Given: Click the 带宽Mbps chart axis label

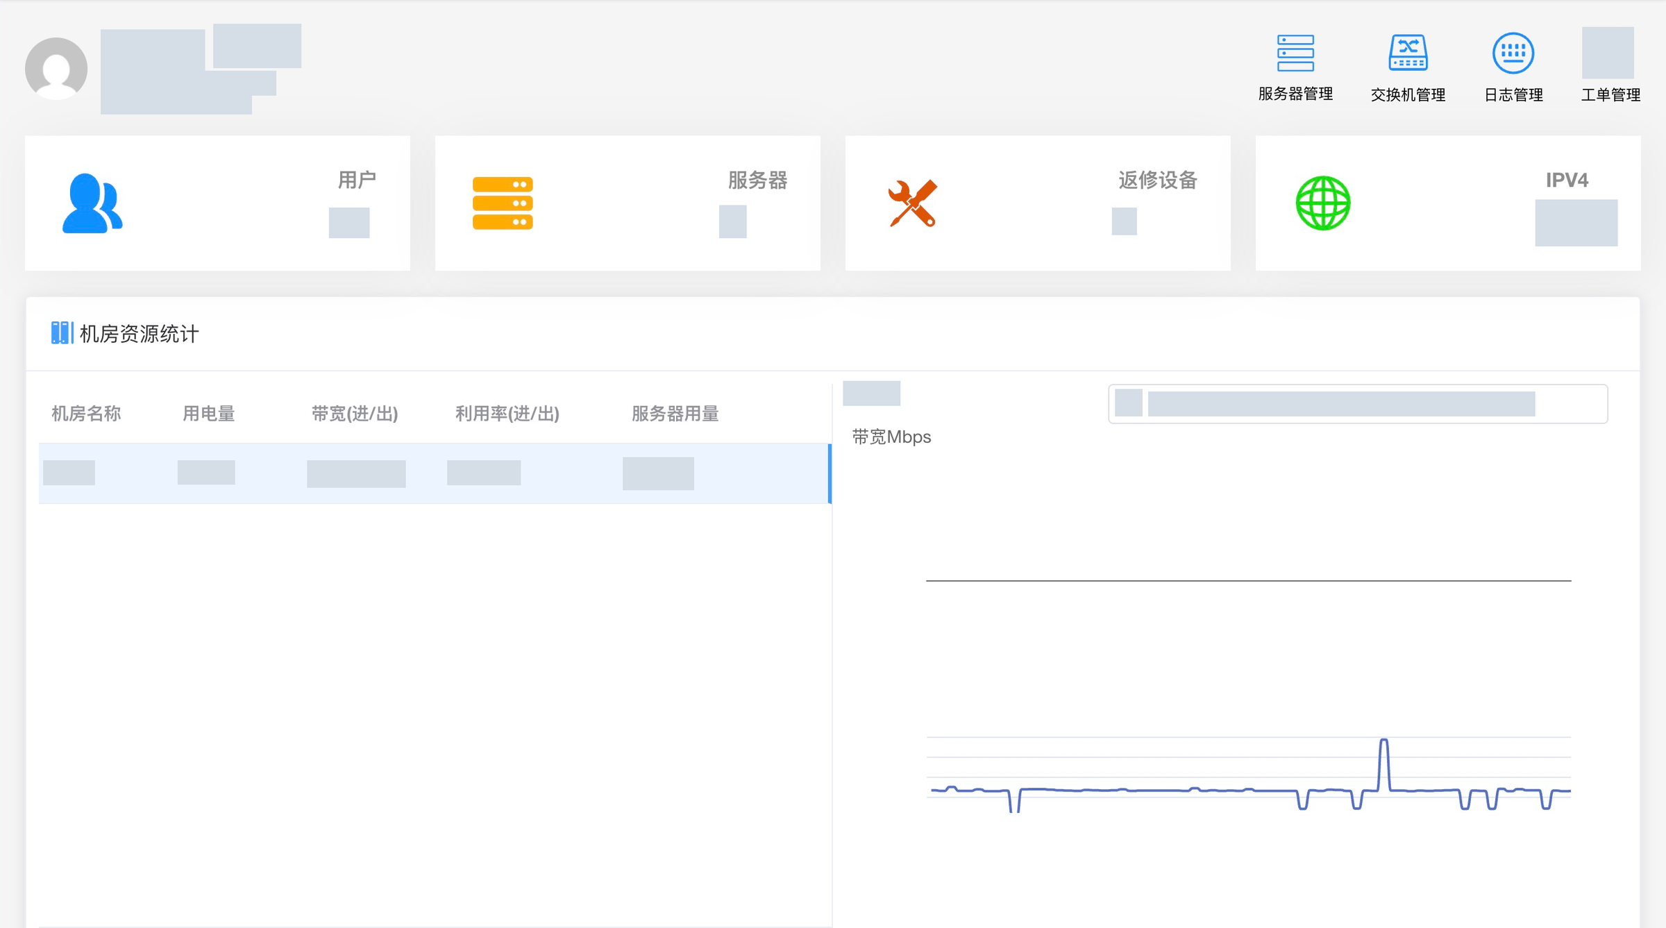Looking at the screenshot, I should click(891, 437).
